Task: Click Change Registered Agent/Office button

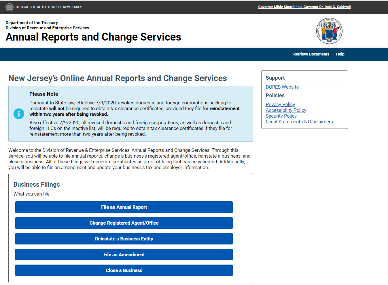Action: coord(124,223)
